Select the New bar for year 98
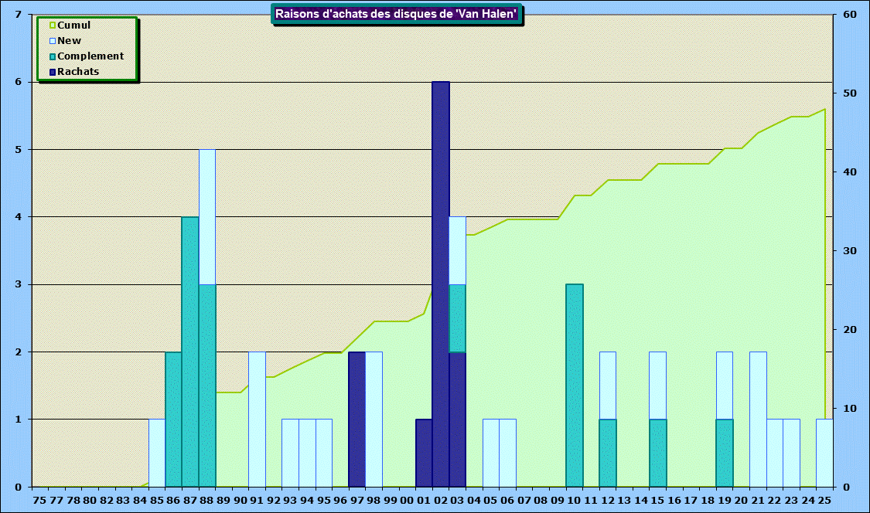Viewport: 870px width, 513px height. pyautogui.click(x=374, y=419)
